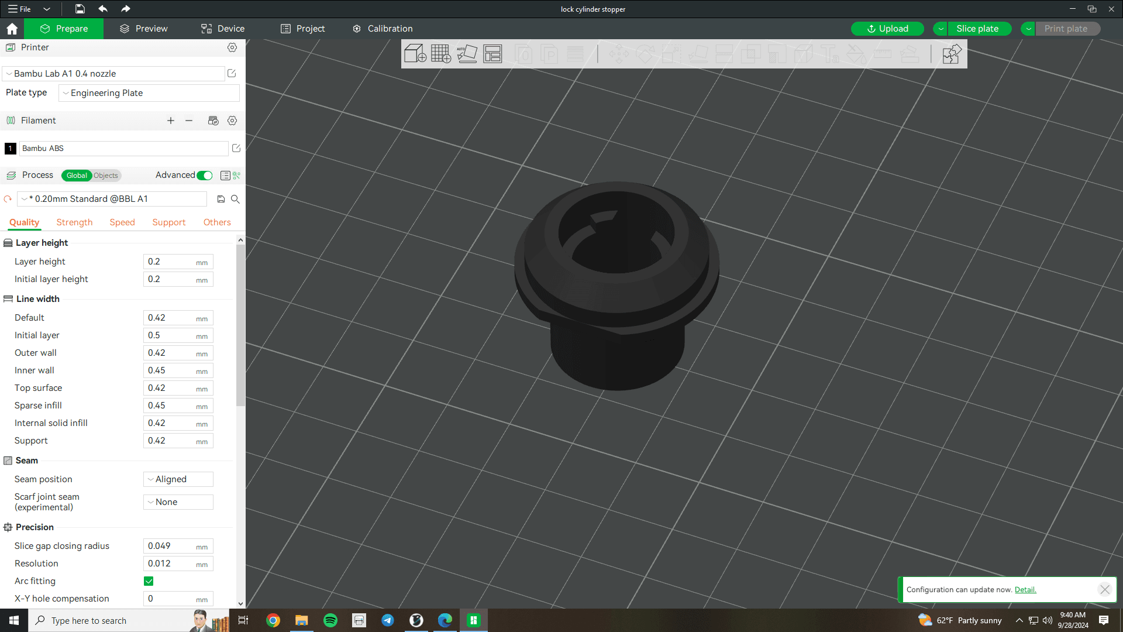
Task: Select the lock cylinder stopper model
Action: tap(617, 287)
